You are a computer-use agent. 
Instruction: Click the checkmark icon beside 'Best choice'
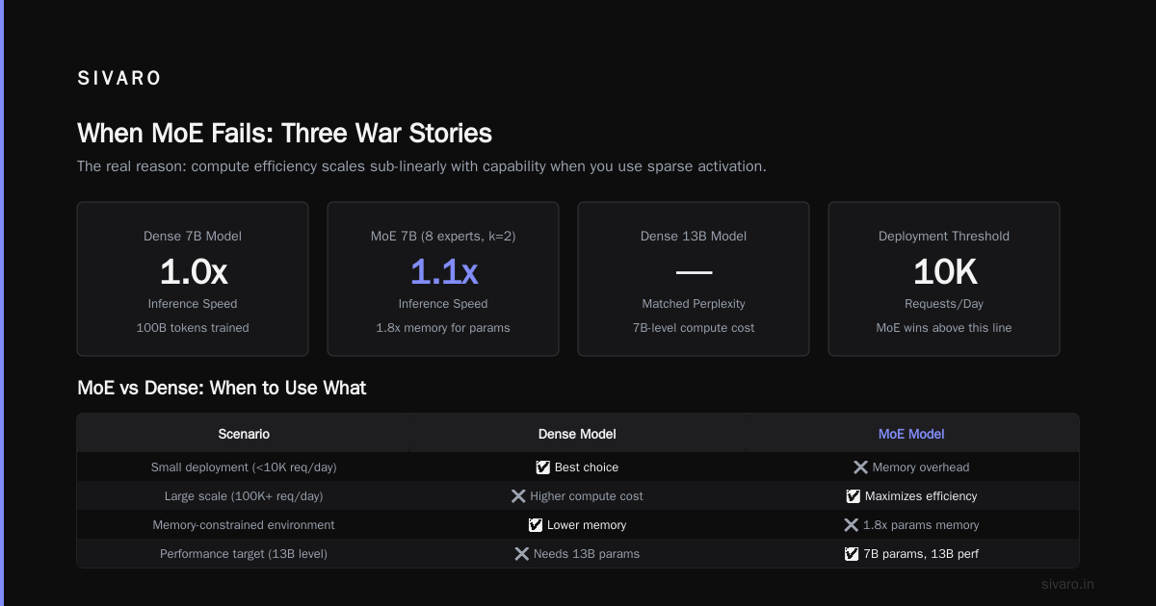coord(543,467)
